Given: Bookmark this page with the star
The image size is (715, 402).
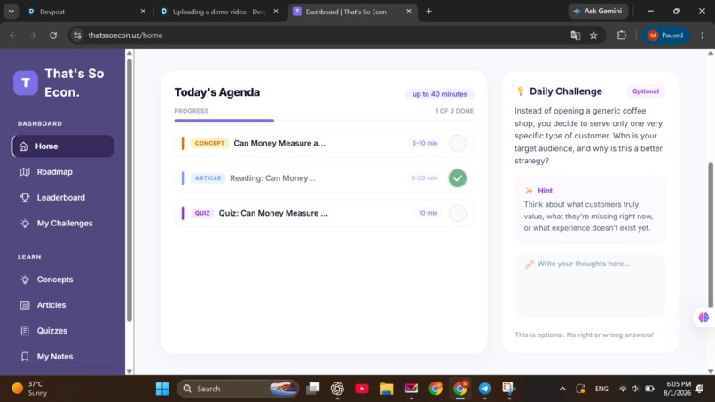Looking at the screenshot, I should pos(593,35).
